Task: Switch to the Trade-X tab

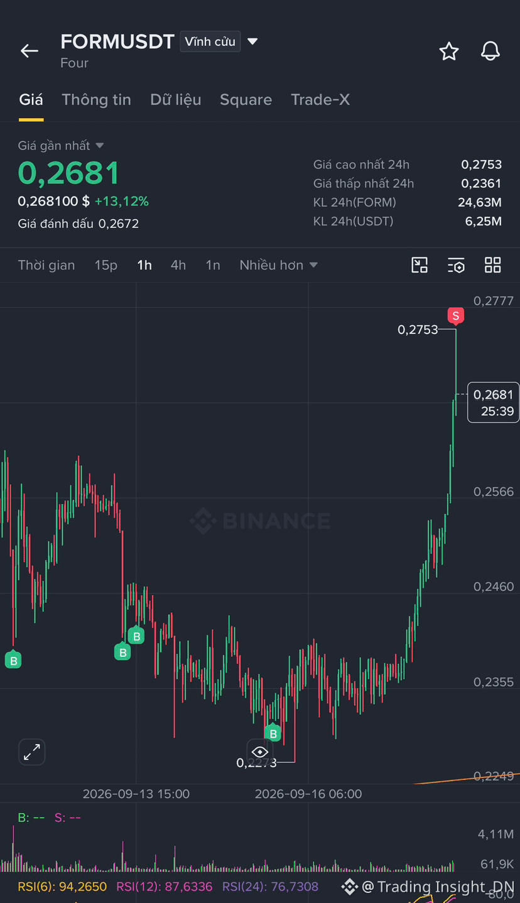Action: tap(320, 100)
